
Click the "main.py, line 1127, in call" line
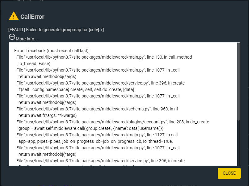click(97, 135)
